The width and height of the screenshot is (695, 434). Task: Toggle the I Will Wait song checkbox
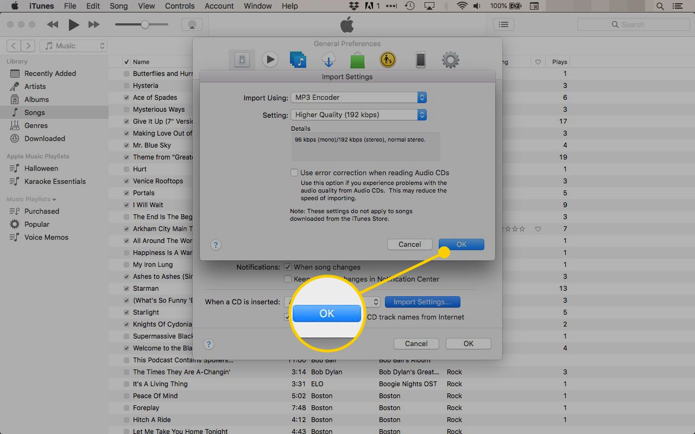click(127, 205)
